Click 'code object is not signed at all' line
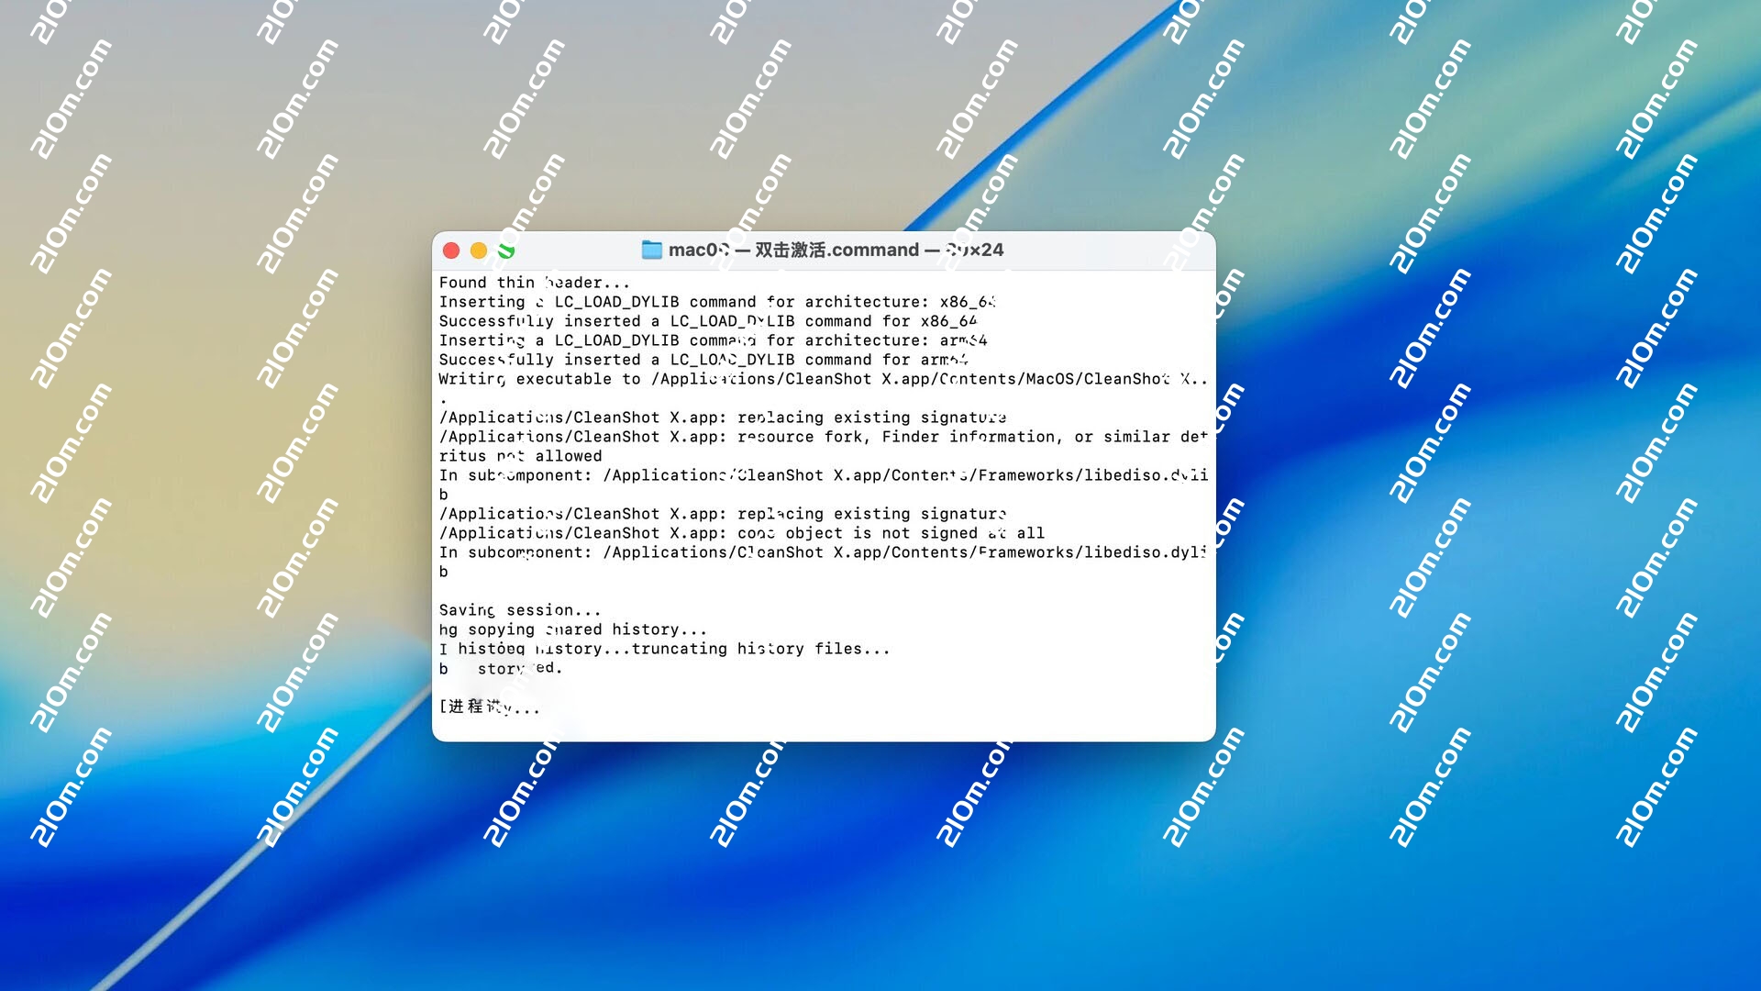The width and height of the screenshot is (1761, 991). click(890, 533)
